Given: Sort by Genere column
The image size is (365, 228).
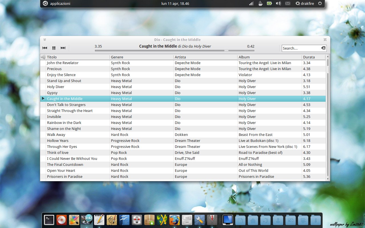Looking at the screenshot, I should pyautogui.click(x=141, y=57).
